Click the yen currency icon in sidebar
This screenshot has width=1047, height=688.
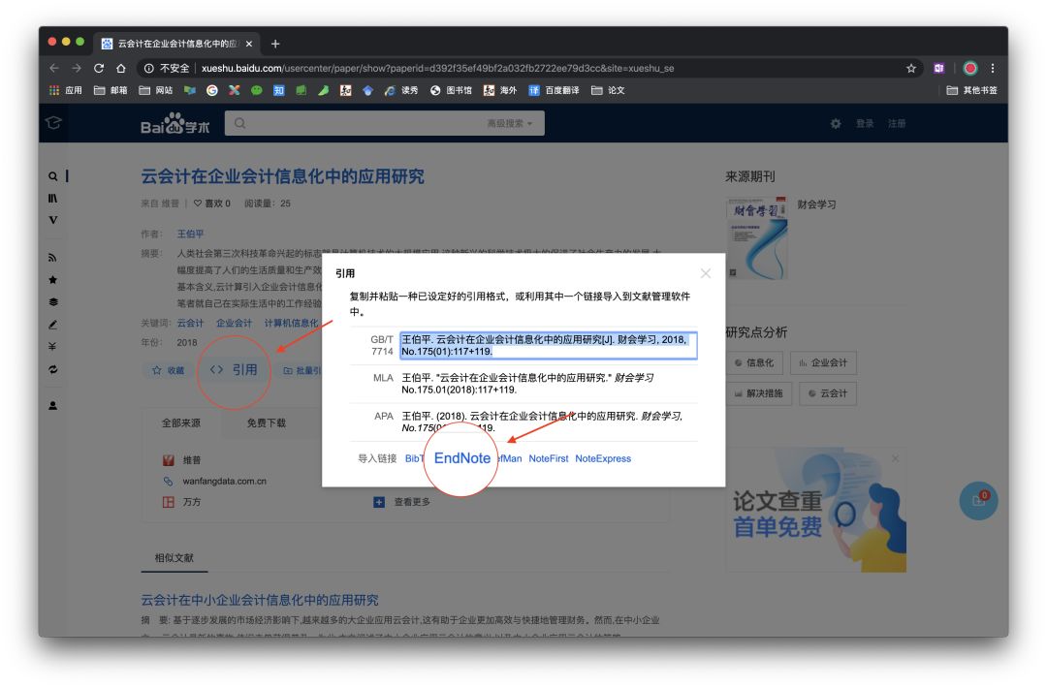coord(52,346)
